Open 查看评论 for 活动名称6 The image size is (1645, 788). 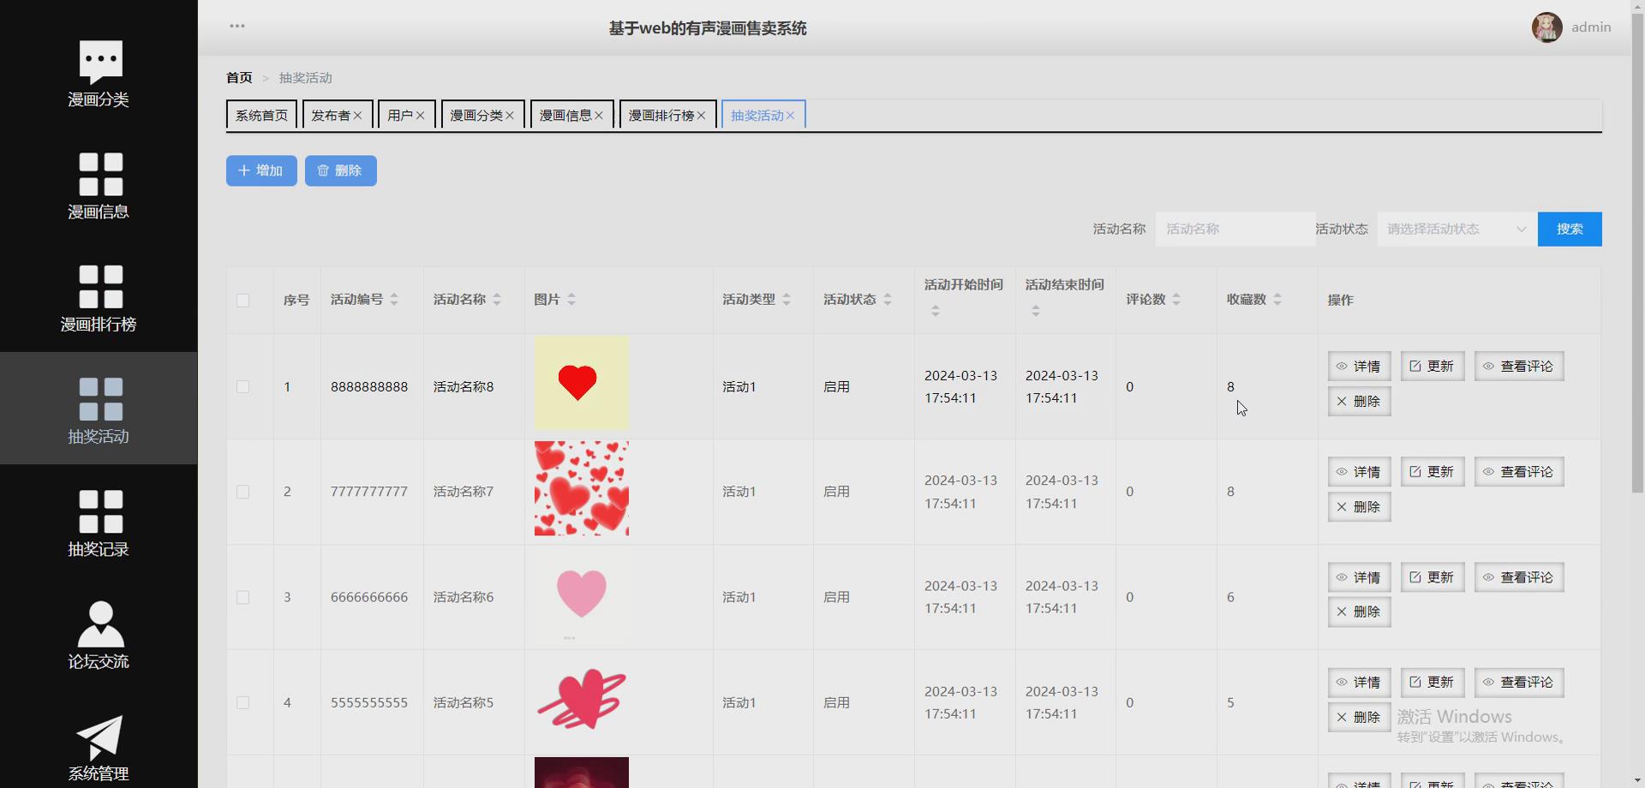[1519, 577]
